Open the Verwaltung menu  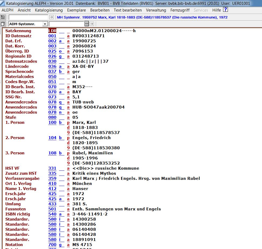156,10
